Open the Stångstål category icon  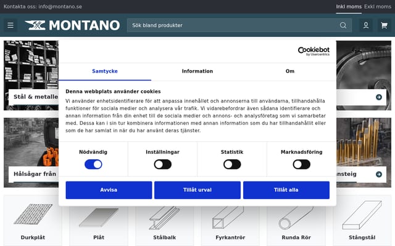click(362, 215)
